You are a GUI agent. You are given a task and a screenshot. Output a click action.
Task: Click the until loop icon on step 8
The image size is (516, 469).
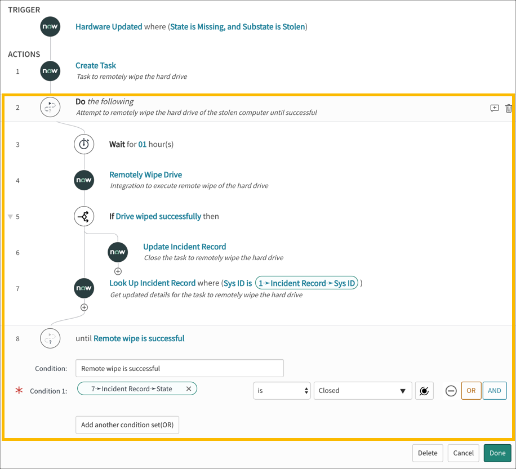[50, 338]
